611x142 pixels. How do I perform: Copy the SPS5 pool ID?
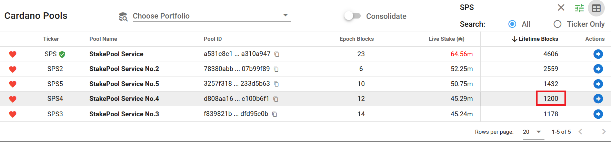tap(276, 84)
